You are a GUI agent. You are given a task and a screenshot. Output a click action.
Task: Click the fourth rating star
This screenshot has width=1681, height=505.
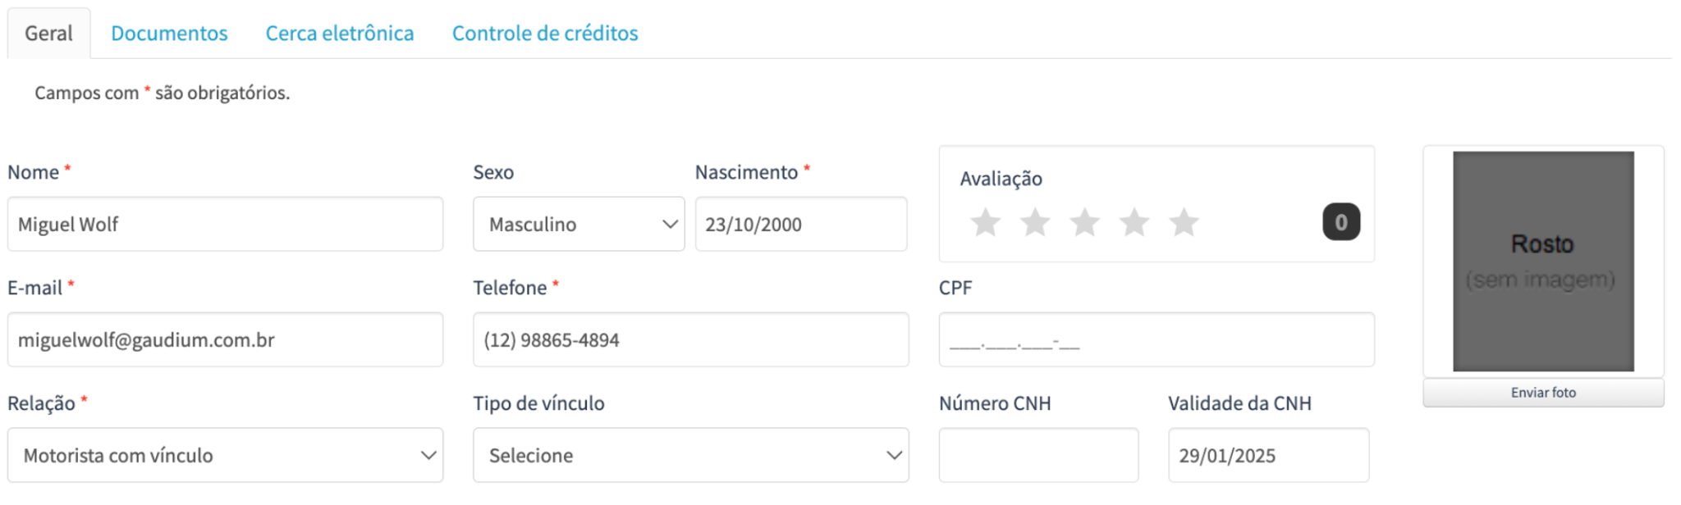[x=1134, y=222]
